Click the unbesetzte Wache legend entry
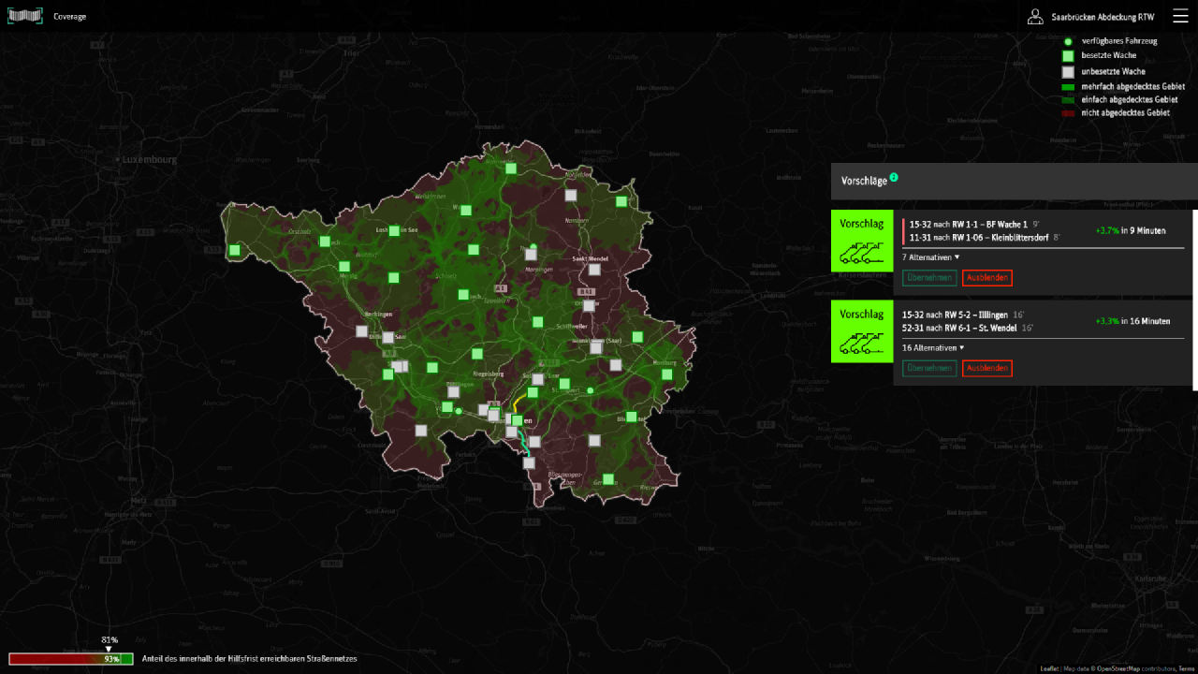This screenshot has height=674, width=1198. point(1103,71)
